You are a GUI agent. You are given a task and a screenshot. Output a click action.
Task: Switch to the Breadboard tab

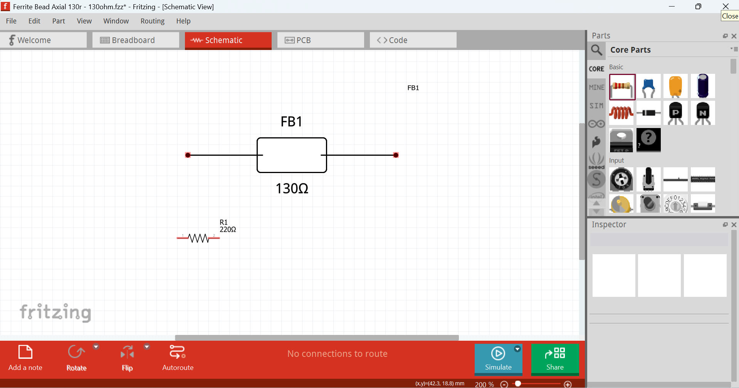pos(136,40)
